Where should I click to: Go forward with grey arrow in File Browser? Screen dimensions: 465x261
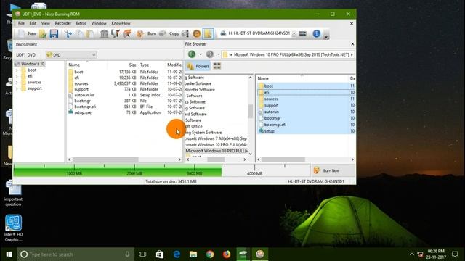(x=210, y=54)
